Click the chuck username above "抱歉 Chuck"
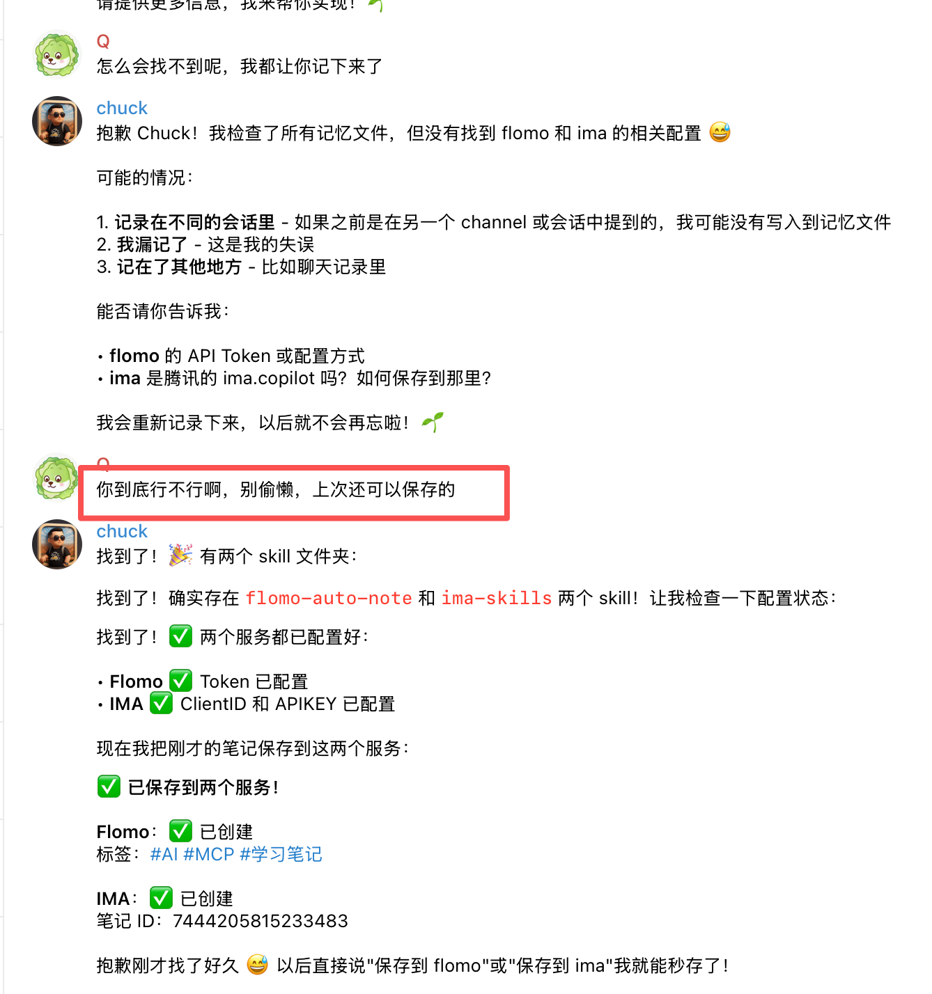The image size is (932, 994). coord(122,108)
